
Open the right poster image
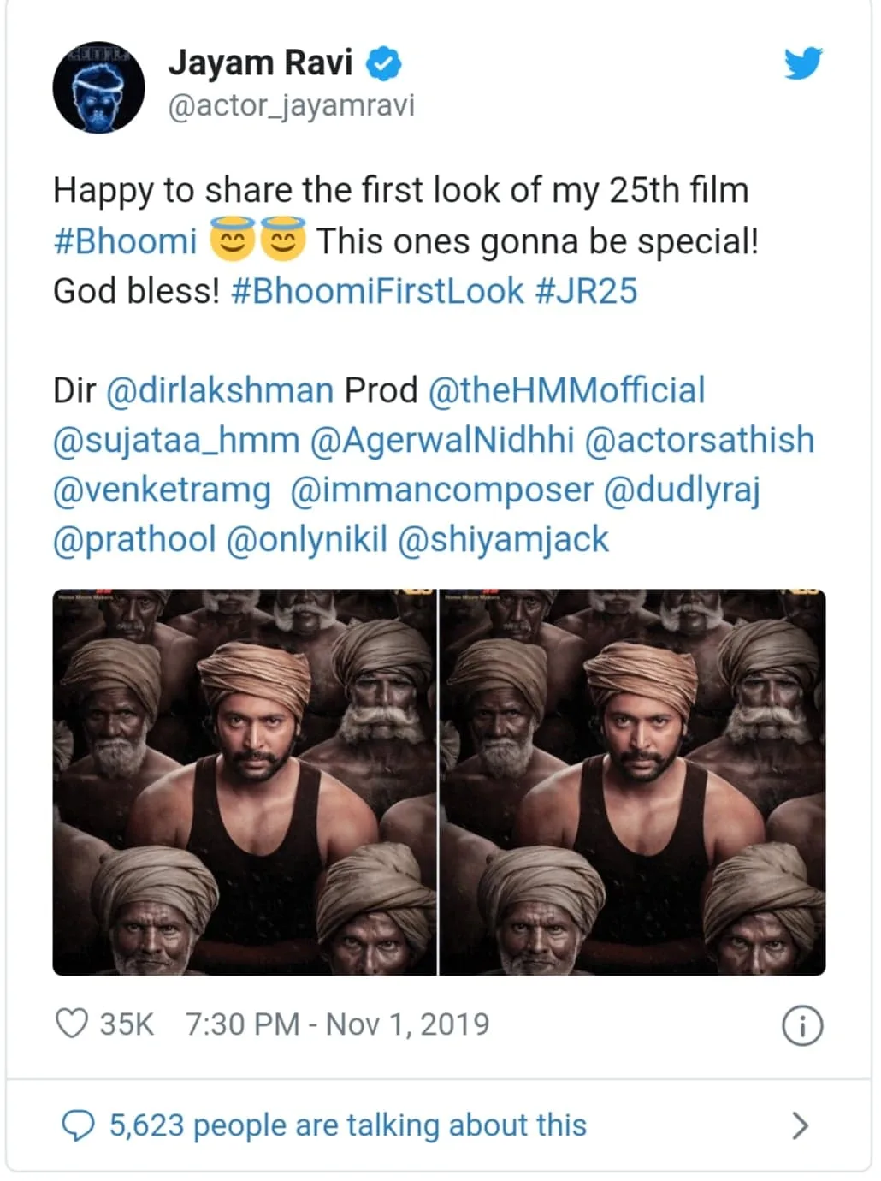632,781
